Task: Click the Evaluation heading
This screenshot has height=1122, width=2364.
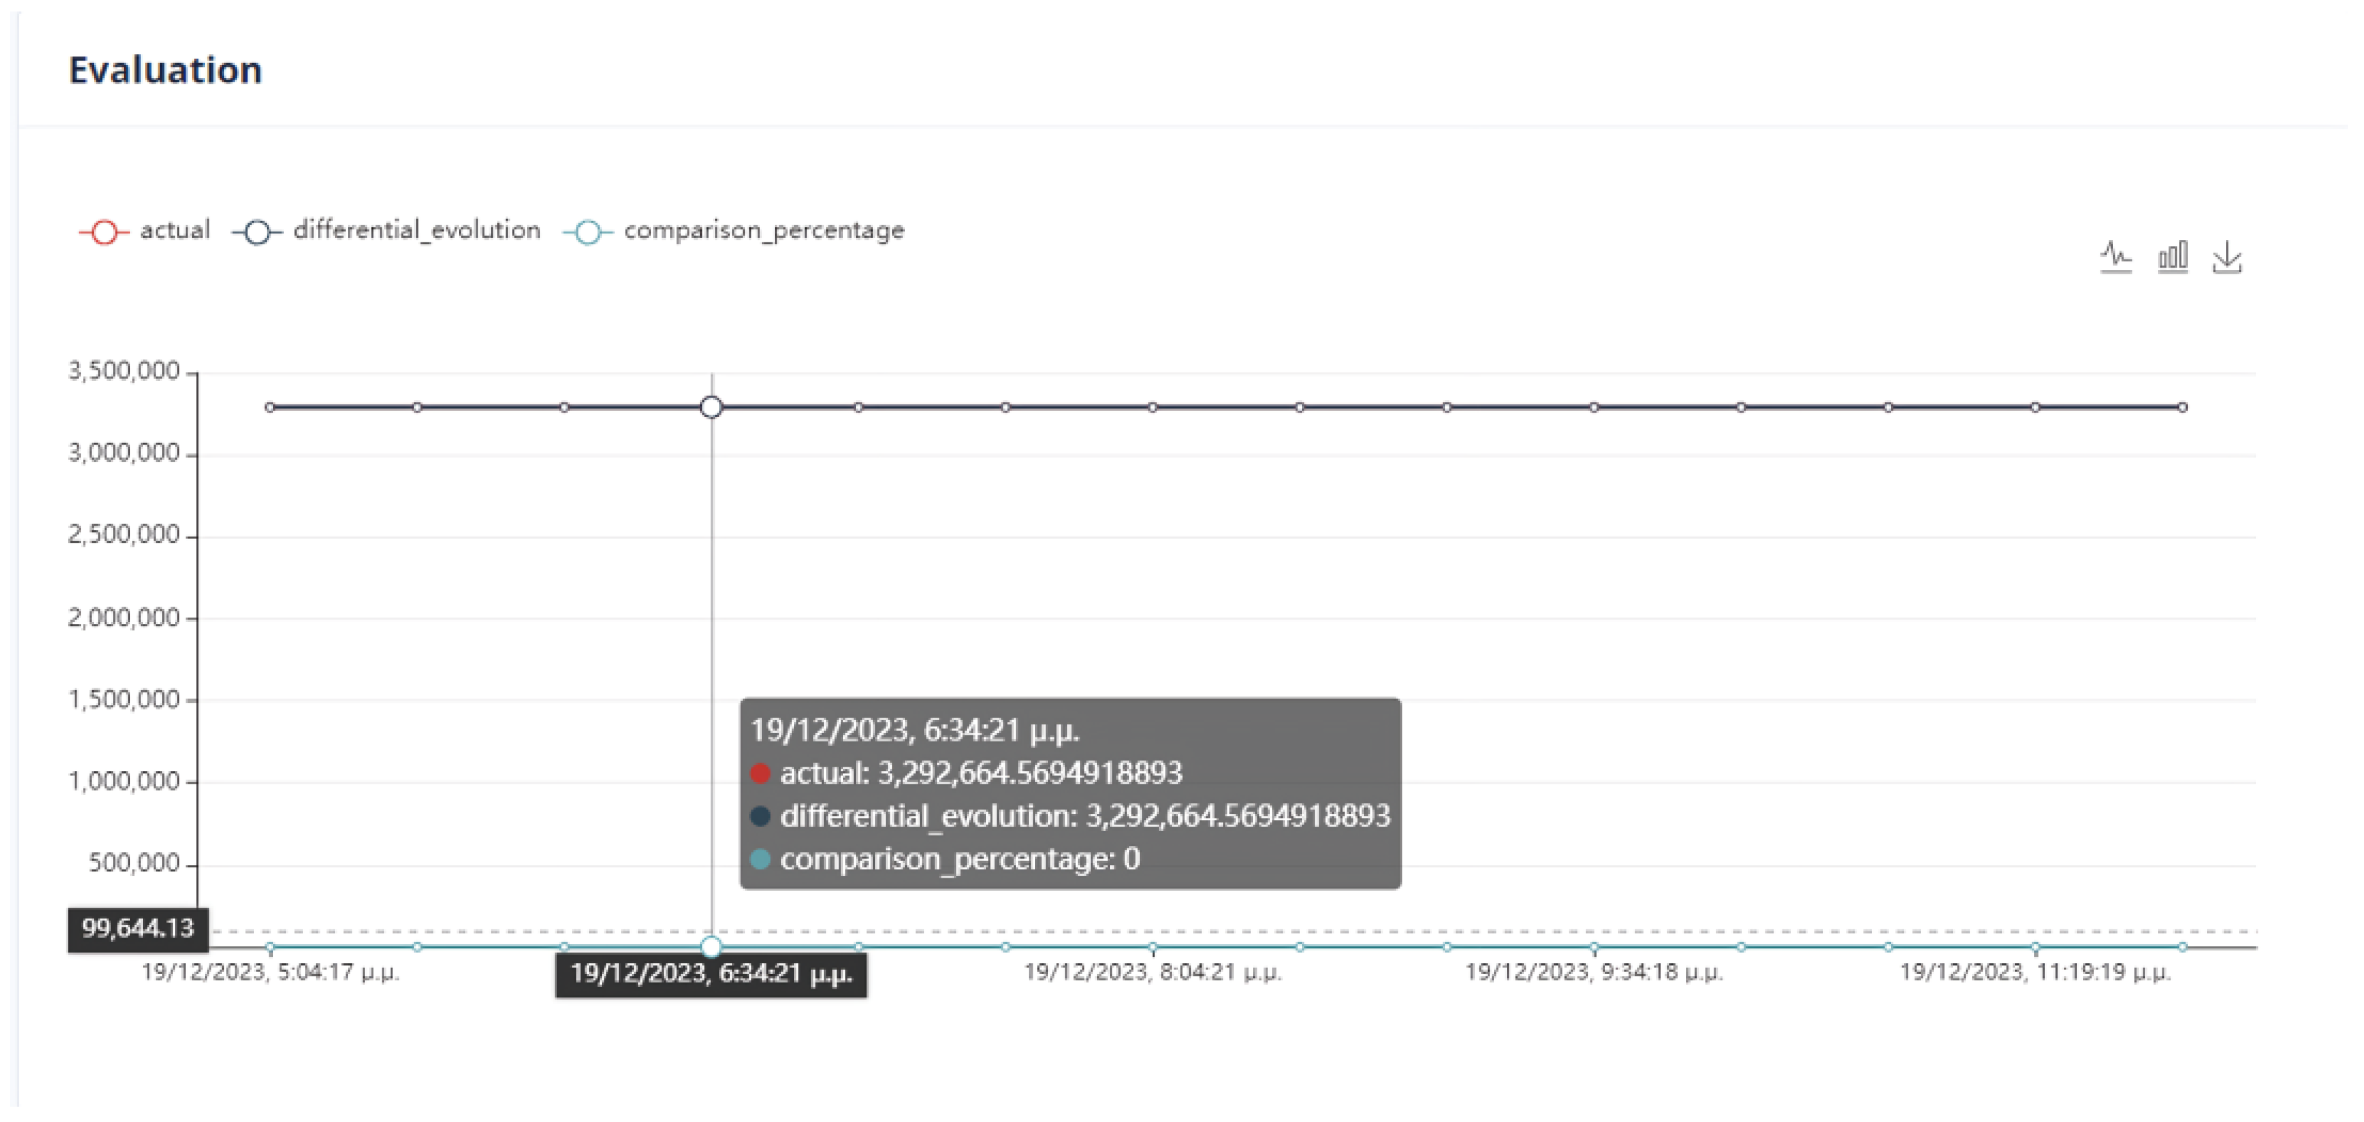Action: tap(165, 71)
